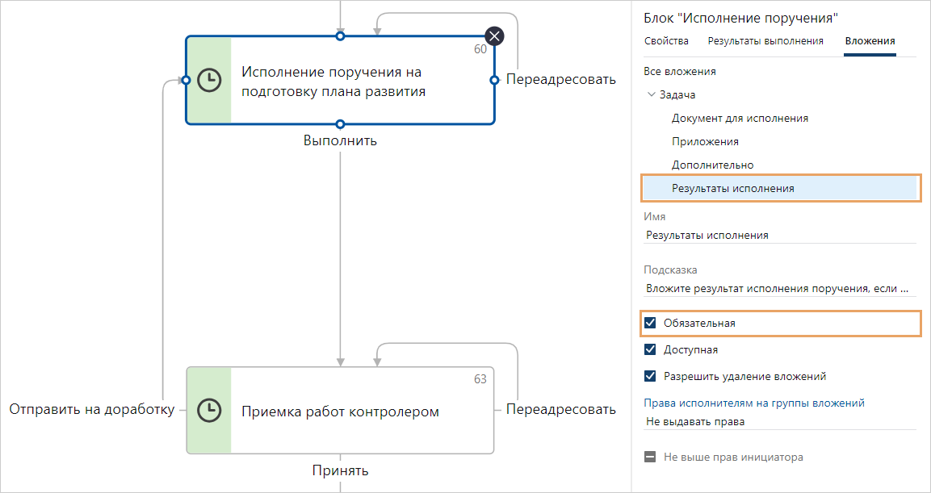Screen dimensions: 931x493
Task: Click the clock icon in the "Исполнение поручения" block
Action: pyautogui.click(x=209, y=80)
